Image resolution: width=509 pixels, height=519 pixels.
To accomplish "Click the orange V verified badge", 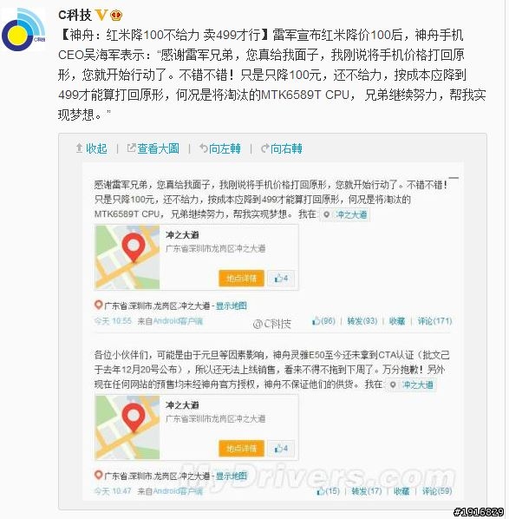I will (x=101, y=15).
